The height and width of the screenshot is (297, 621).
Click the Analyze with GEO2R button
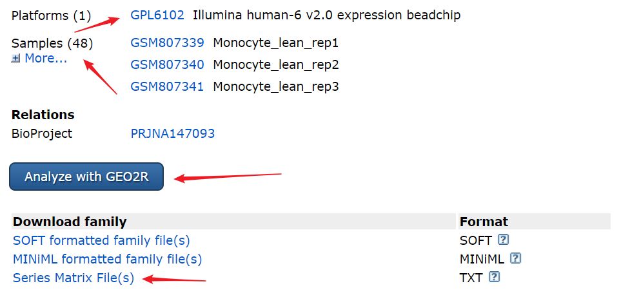[x=86, y=177]
